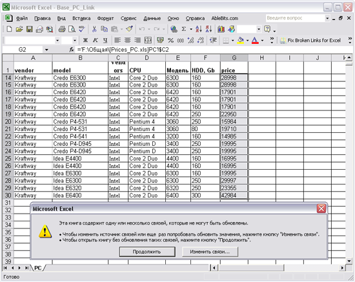Viewport: 355px width, 282px height.
Task: Open the Данные menu
Action: click(x=152, y=18)
